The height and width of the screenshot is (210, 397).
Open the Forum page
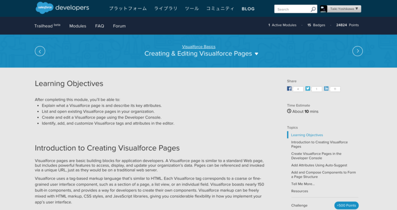119,26
